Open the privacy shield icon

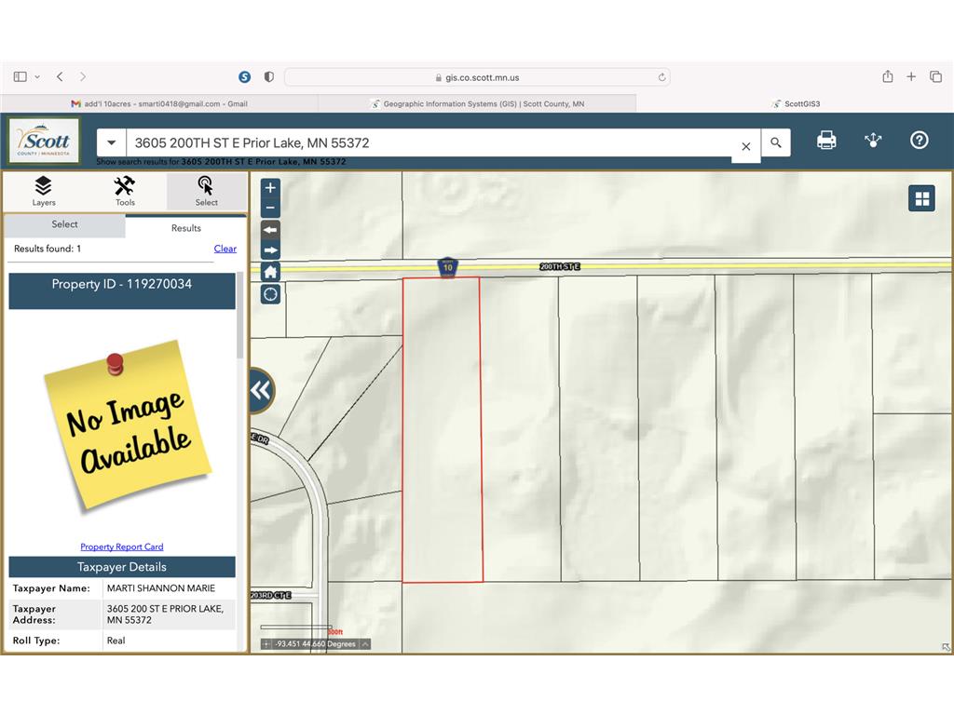269,76
